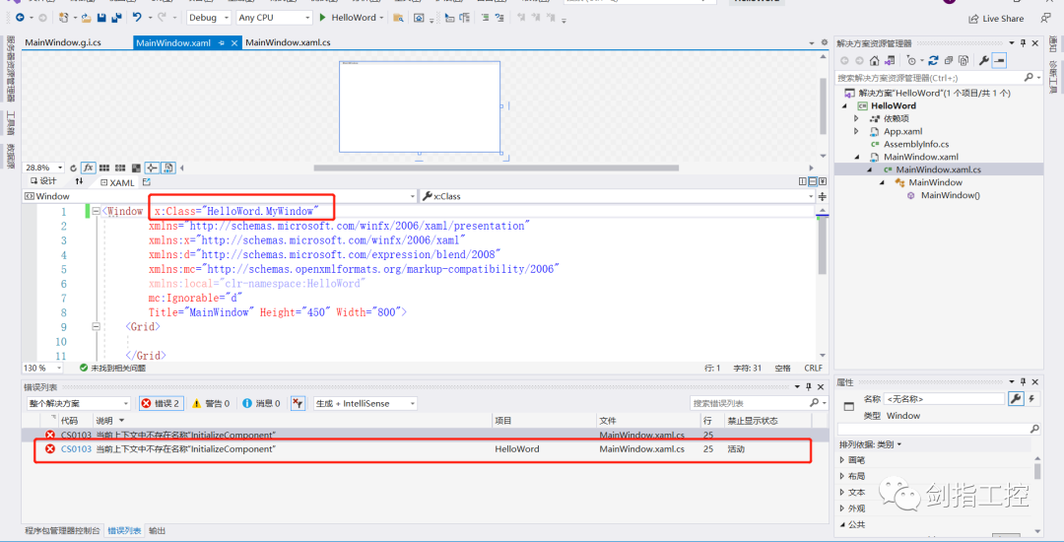1064x542 pixels.
Task: Click the Live Share button
Action: (997, 19)
